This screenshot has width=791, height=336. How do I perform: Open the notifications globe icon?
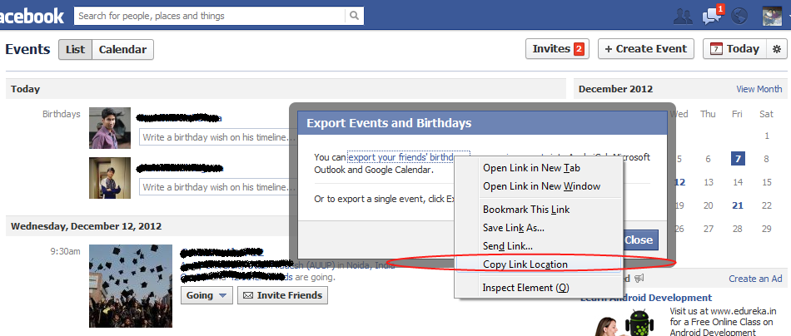click(x=738, y=16)
